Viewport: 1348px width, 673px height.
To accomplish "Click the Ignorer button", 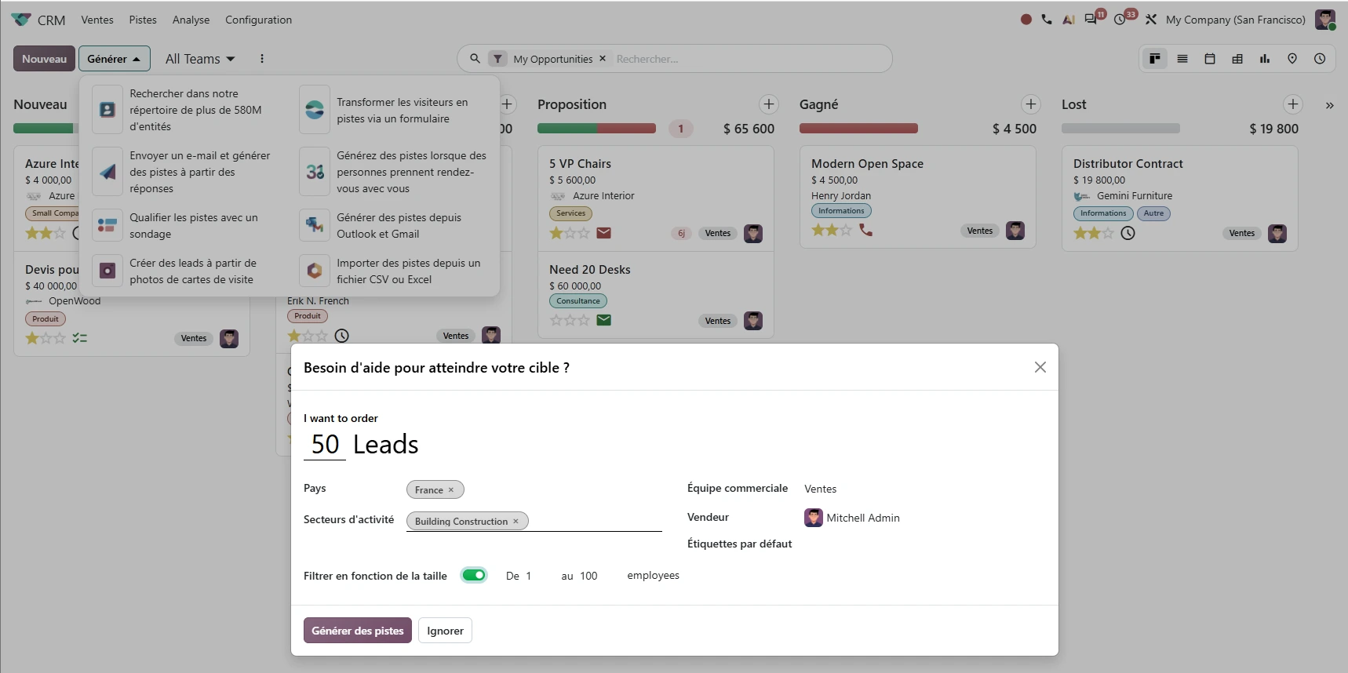I will pyautogui.click(x=445, y=631).
